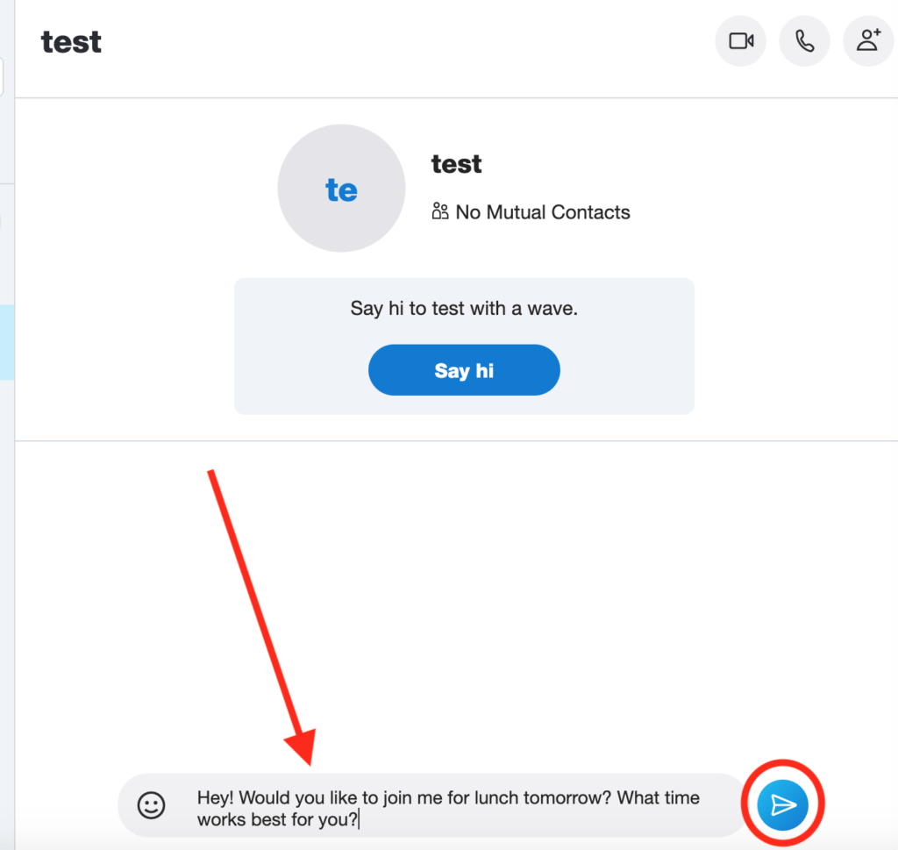The width and height of the screenshot is (898, 850).
Task: Select the highlighted chat in the left sidebar
Action: pyautogui.click(x=6, y=342)
